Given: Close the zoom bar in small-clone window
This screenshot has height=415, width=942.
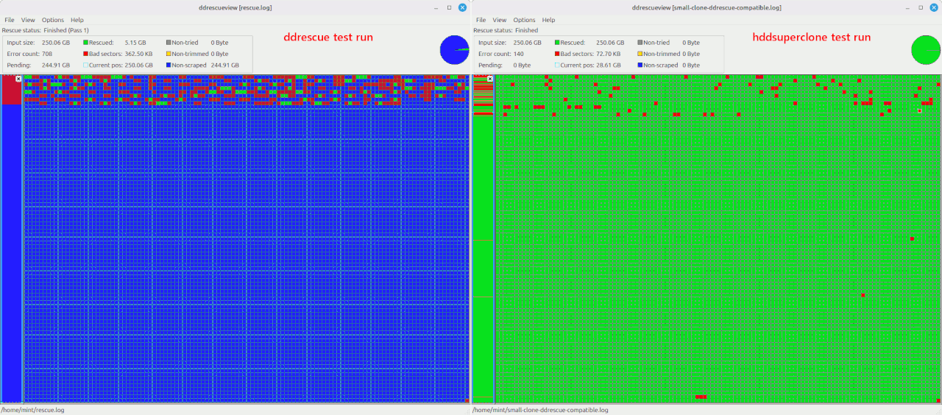Looking at the screenshot, I should 489,78.
